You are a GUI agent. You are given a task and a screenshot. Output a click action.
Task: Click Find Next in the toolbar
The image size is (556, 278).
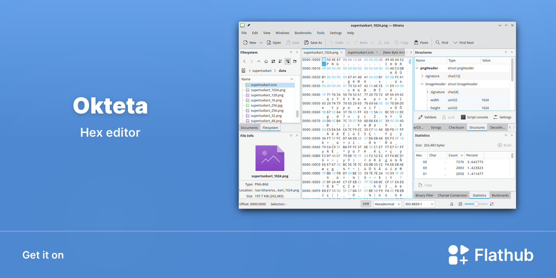click(x=463, y=43)
